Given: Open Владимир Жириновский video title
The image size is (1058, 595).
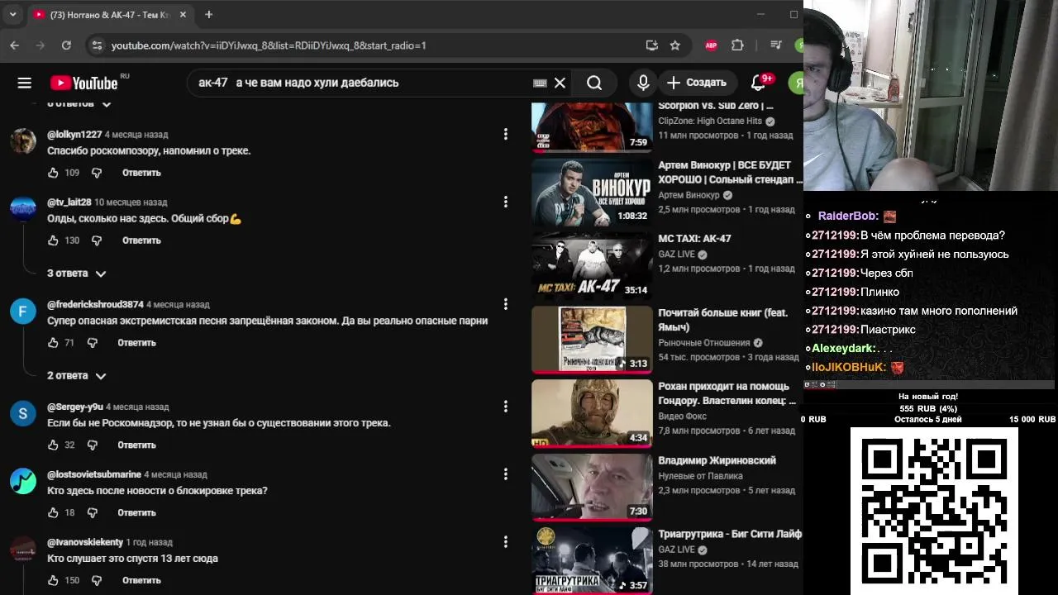Looking at the screenshot, I should 717,460.
